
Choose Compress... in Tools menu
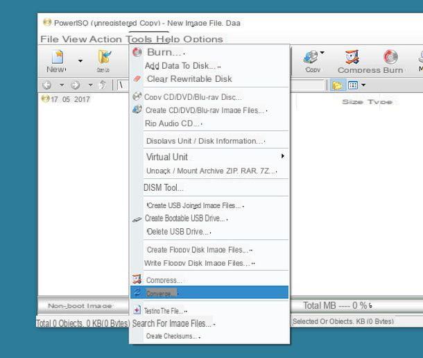click(209, 280)
